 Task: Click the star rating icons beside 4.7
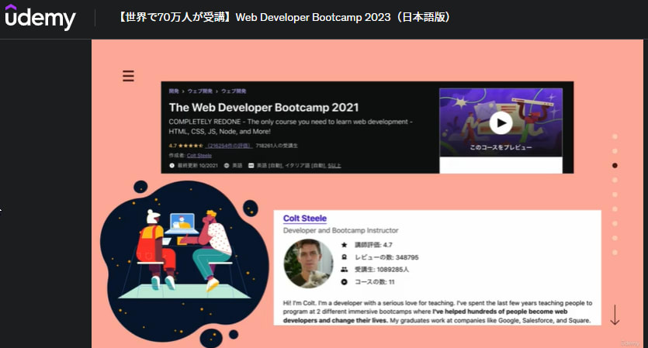(190, 146)
